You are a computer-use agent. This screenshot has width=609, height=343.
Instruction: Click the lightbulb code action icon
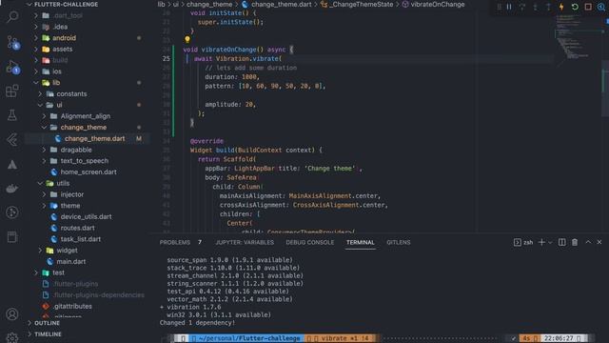pyautogui.click(x=187, y=39)
